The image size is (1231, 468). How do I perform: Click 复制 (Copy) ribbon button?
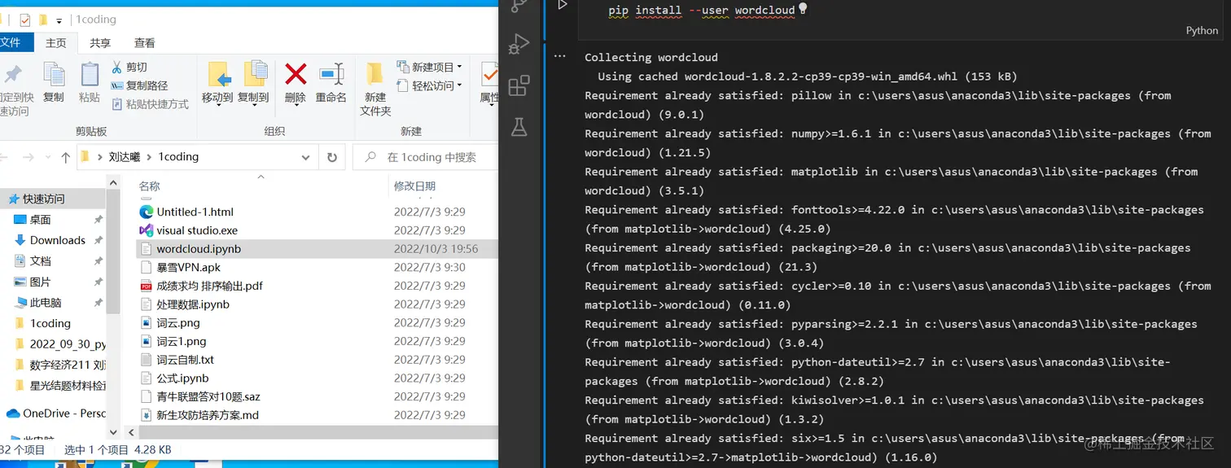pyautogui.click(x=54, y=81)
